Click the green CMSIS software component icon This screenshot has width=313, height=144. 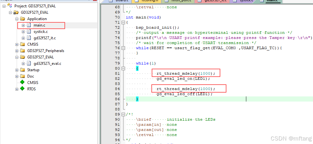click(22, 83)
